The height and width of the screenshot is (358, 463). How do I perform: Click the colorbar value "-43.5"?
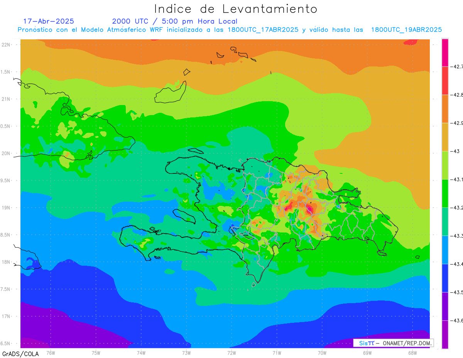457,292
